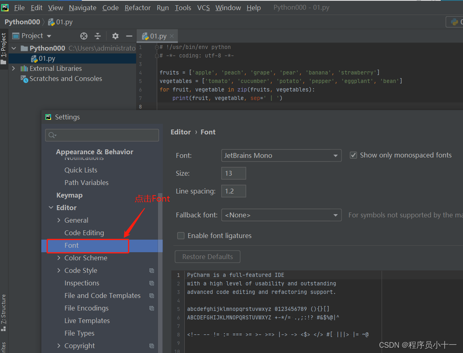Click the PyCharm logo icon in menu bar
This screenshot has height=353, width=463.
pyautogui.click(x=5, y=7)
